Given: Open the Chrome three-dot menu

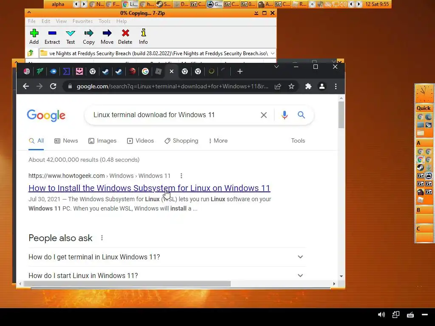Looking at the screenshot, I should click(336, 87).
